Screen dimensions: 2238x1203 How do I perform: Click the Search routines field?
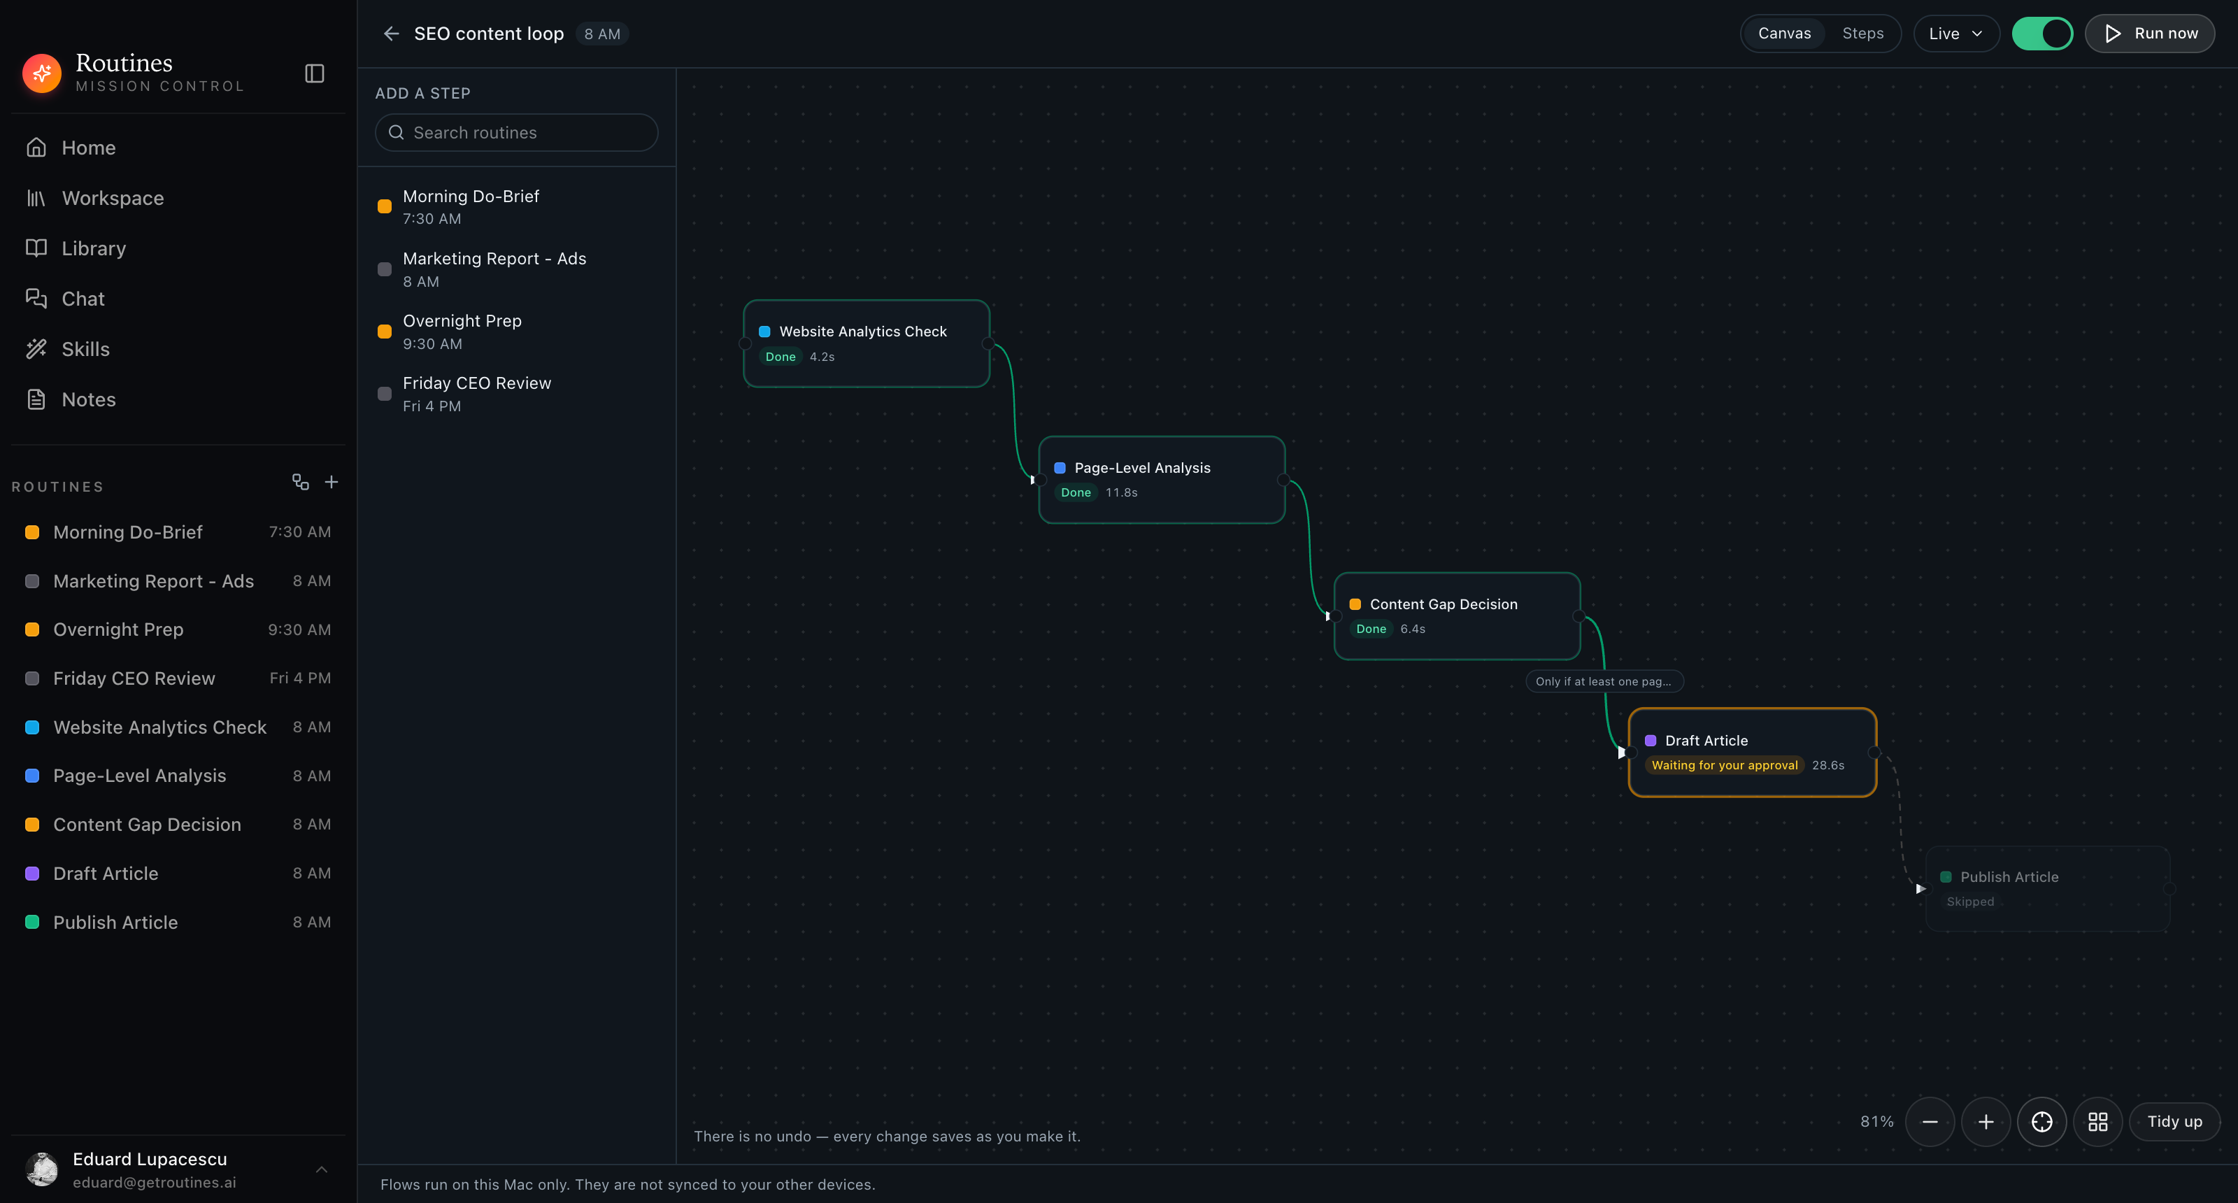click(517, 133)
